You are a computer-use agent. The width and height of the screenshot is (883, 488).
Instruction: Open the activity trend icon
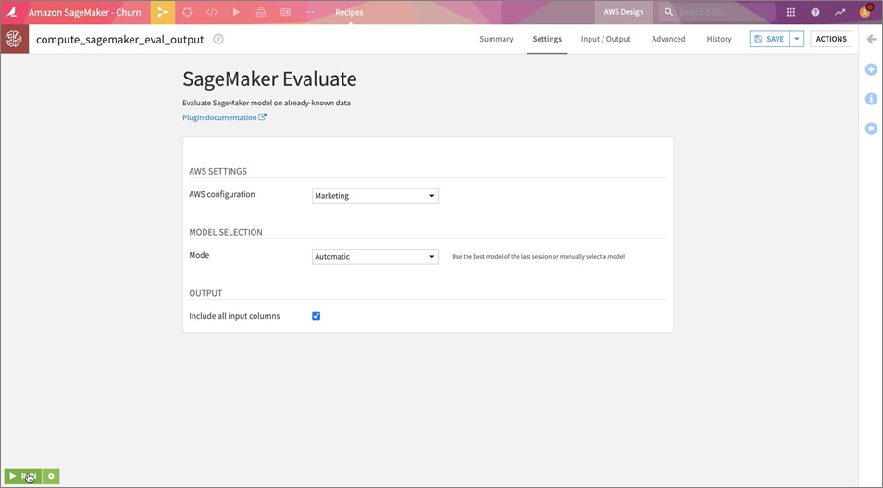840,12
